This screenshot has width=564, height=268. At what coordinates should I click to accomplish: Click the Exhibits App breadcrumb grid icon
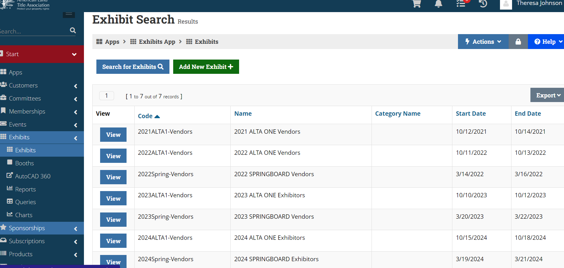click(133, 42)
